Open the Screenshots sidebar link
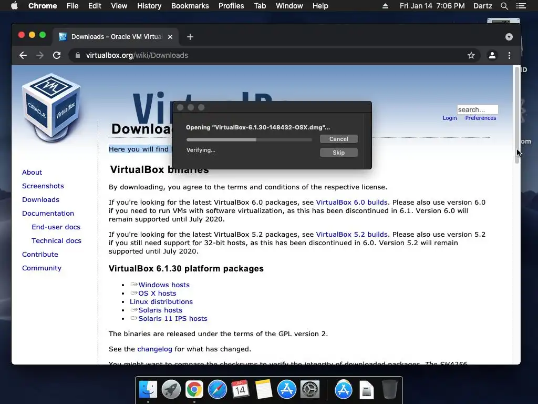 [x=43, y=186]
